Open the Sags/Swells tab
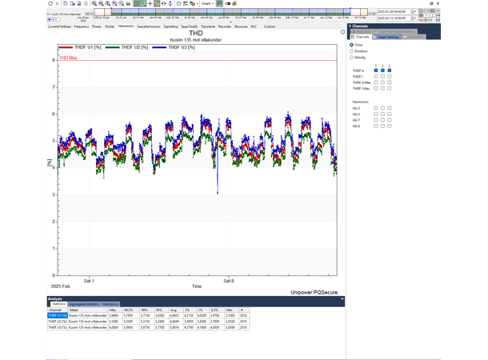The height and width of the screenshot is (360, 488). pos(190,26)
